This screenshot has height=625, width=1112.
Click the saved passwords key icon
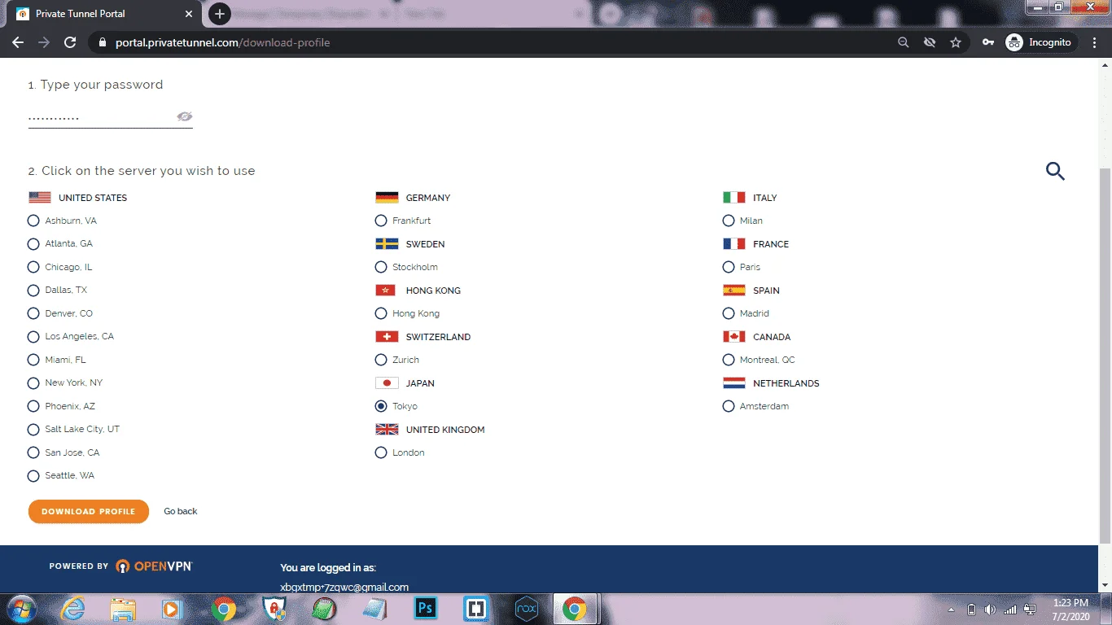(x=987, y=42)
